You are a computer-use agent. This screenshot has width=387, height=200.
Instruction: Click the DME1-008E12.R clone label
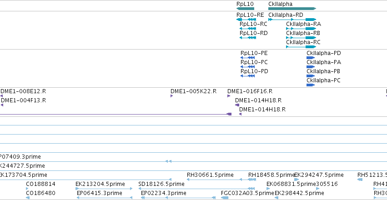coord(23,91)
